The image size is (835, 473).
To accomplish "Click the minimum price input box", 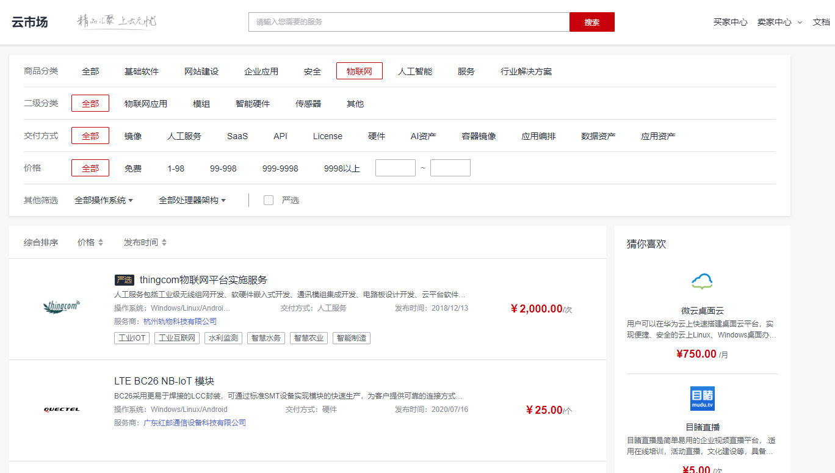I will point(395,168).
